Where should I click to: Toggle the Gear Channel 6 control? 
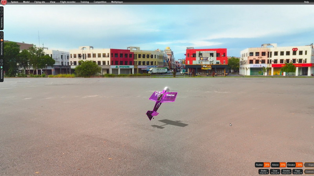click(x=275, y=172)
